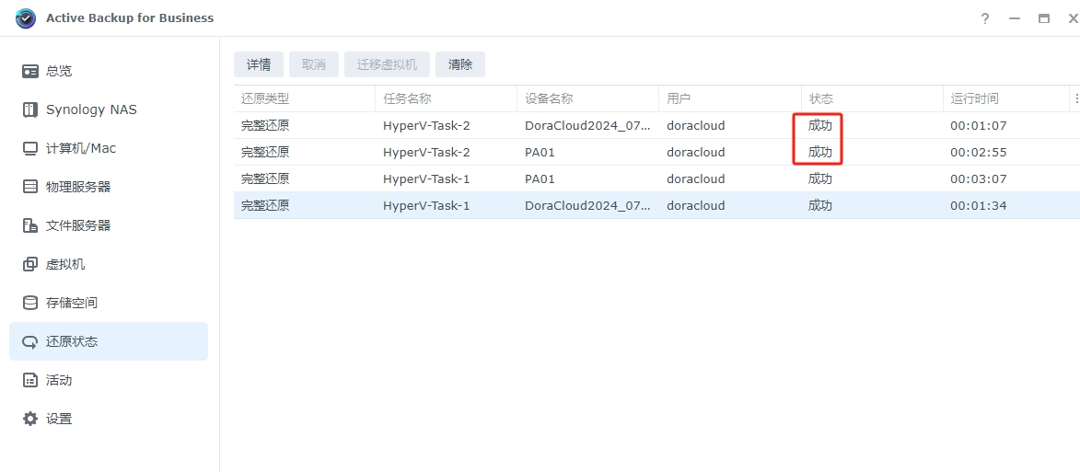Select the 存储空间 storage icon
Image resolution: width=1080 pixels, height=472 pixels.
pos(30,303)
